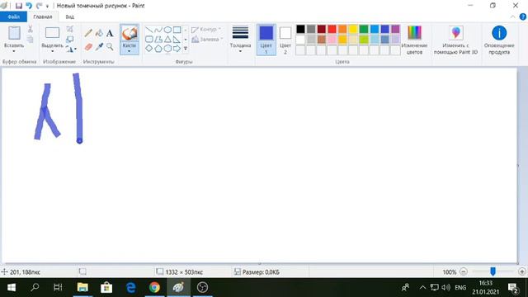Open the Paint Help question icon

click(x=522, y=16)
